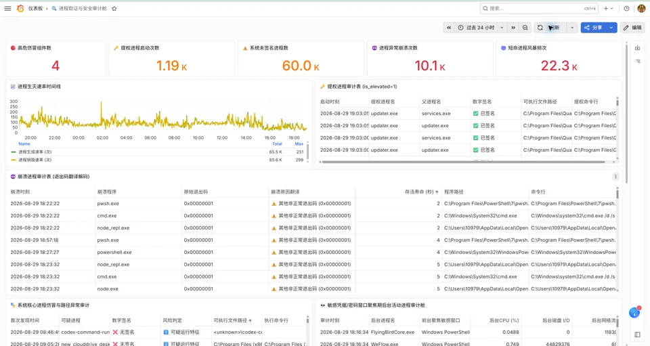Sort by 崩溃程序 column header

106,192
